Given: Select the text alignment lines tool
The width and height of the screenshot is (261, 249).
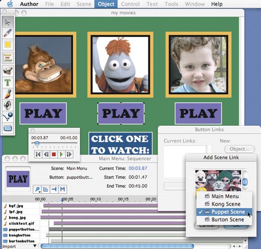Looking at the screenshot, I should (x=8, y=58).
